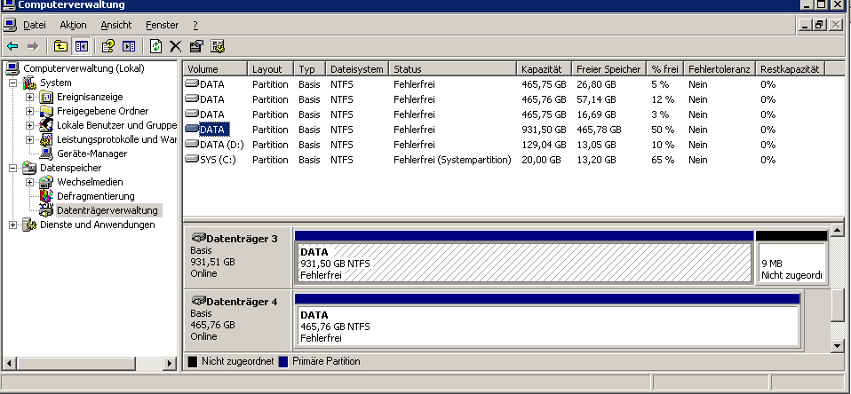The height and width of the screenshot is (394, 851).
Task: Open the Aktion menu
Action: pos(73,25)
